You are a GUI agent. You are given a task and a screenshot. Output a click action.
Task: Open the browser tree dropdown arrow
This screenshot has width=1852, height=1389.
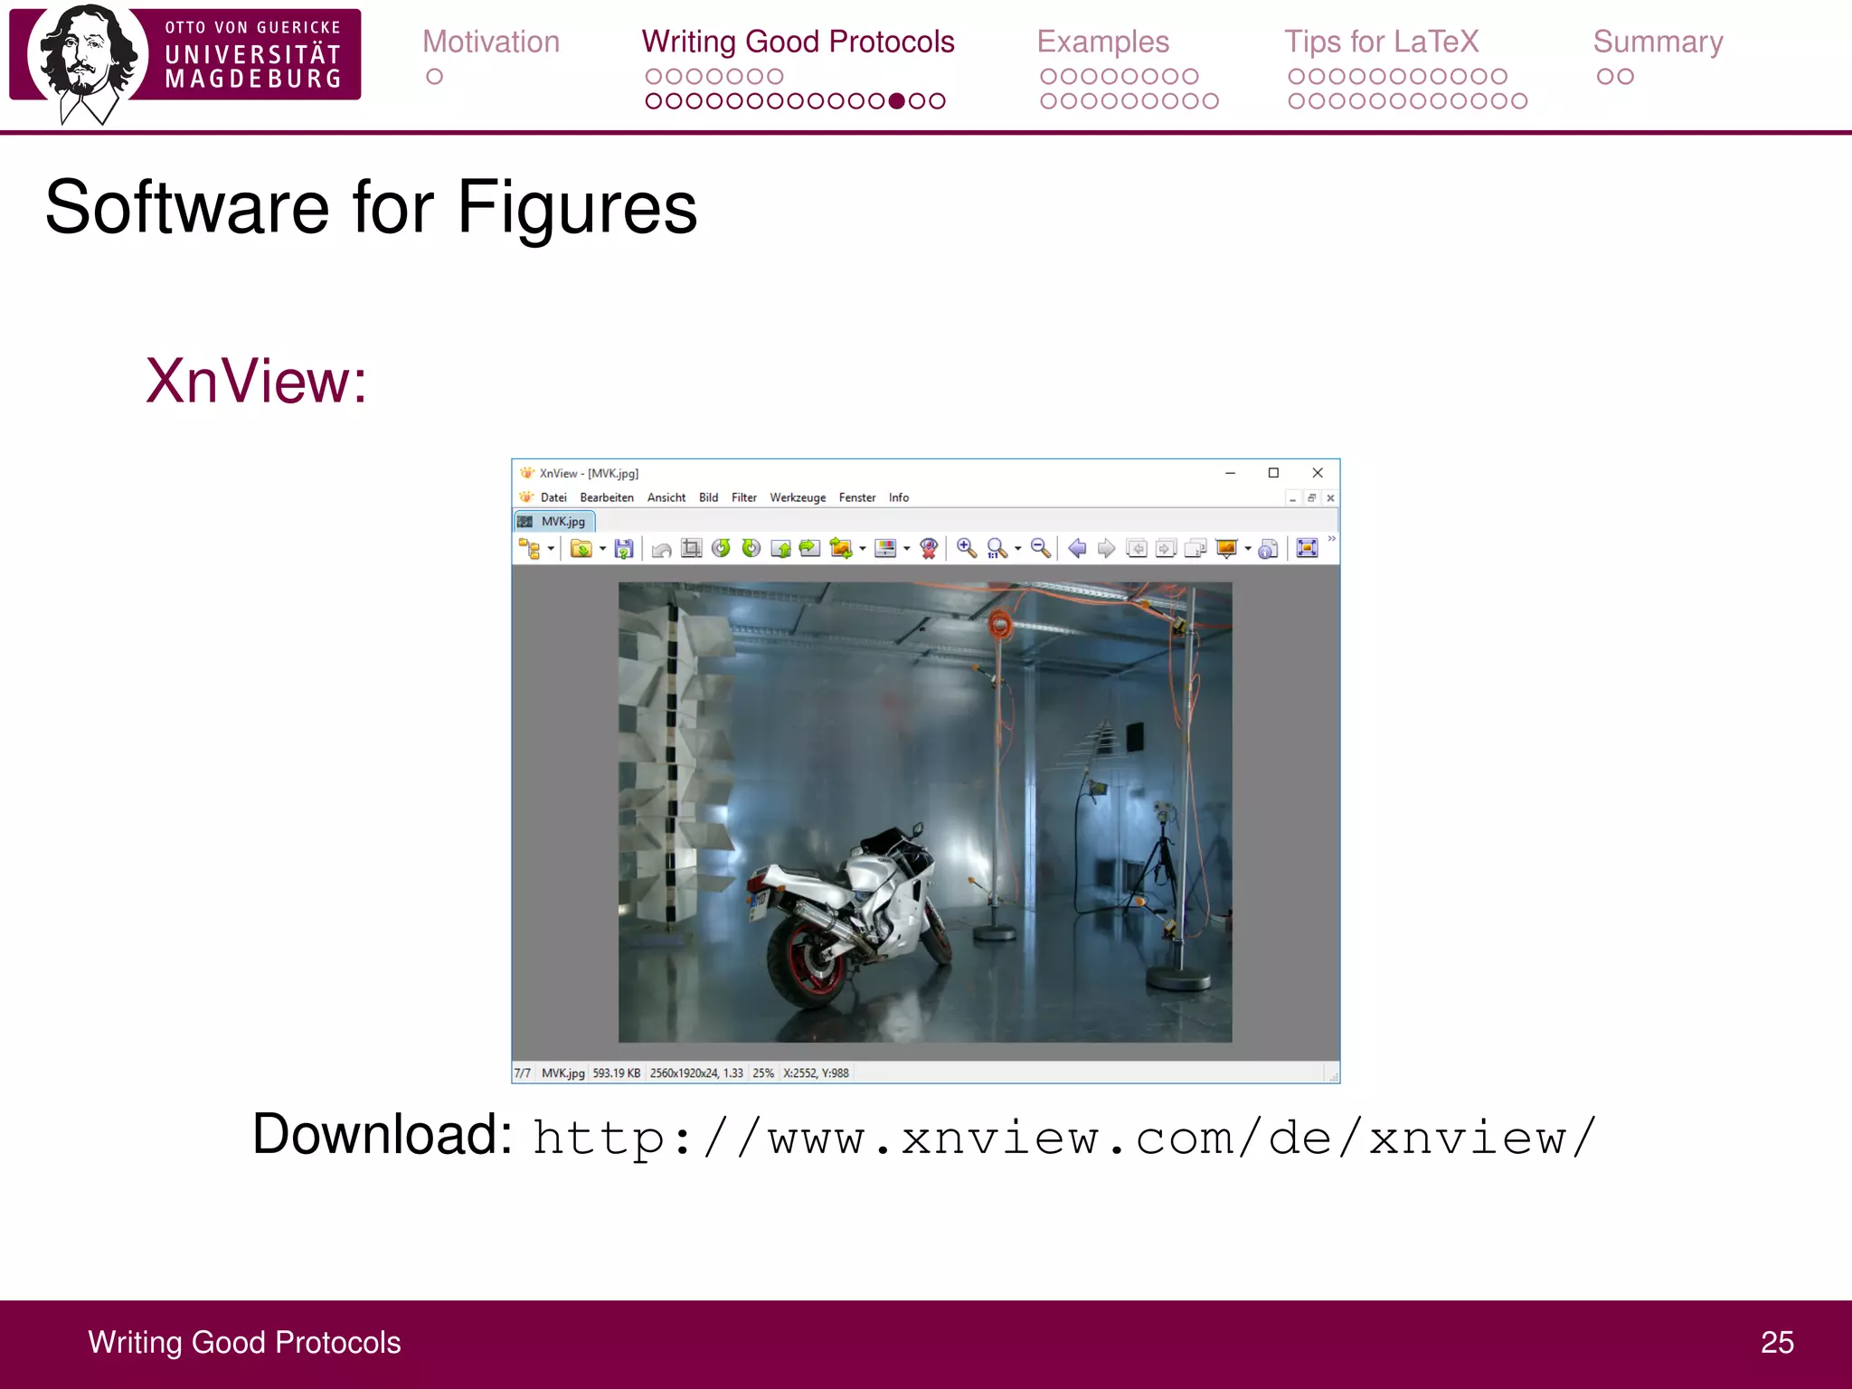[551, 549]
